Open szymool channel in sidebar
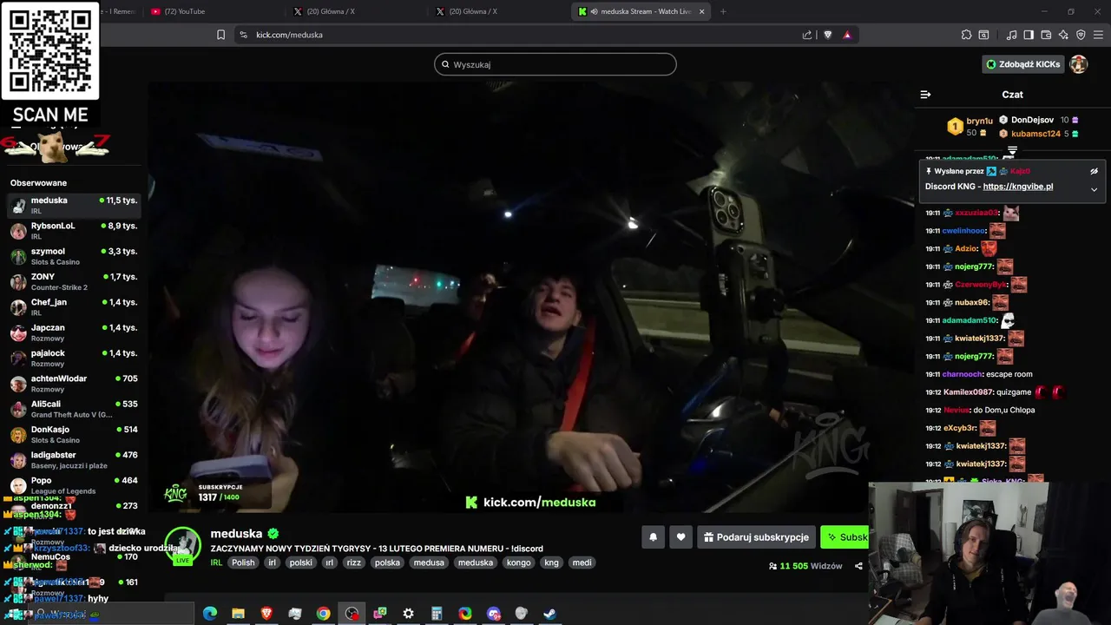The height and width of the screenshot is (625, 1111). [74, 256]
